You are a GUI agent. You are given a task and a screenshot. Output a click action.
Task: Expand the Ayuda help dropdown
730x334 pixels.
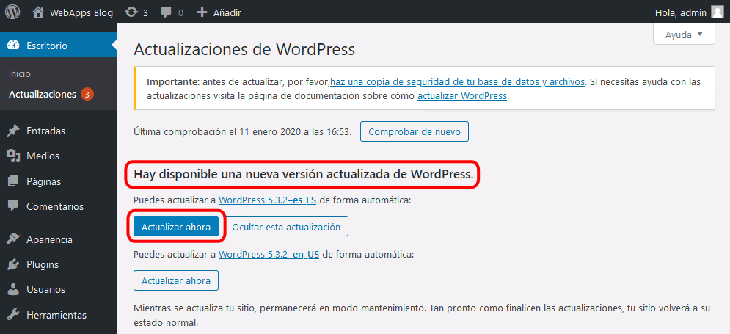click(684, 35)
